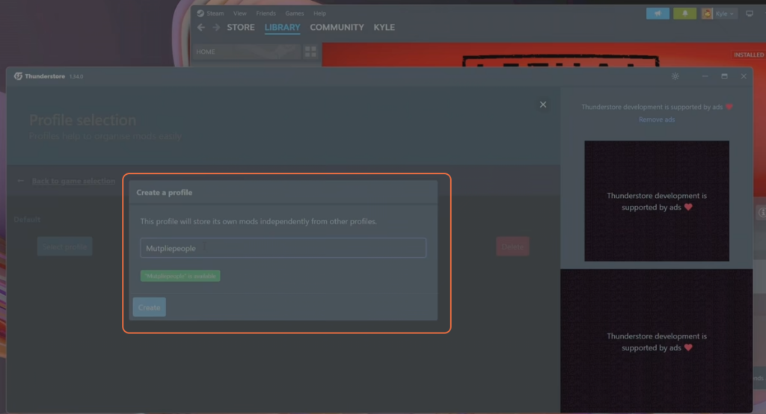Open the Help menu in Steam

(319, 13)
